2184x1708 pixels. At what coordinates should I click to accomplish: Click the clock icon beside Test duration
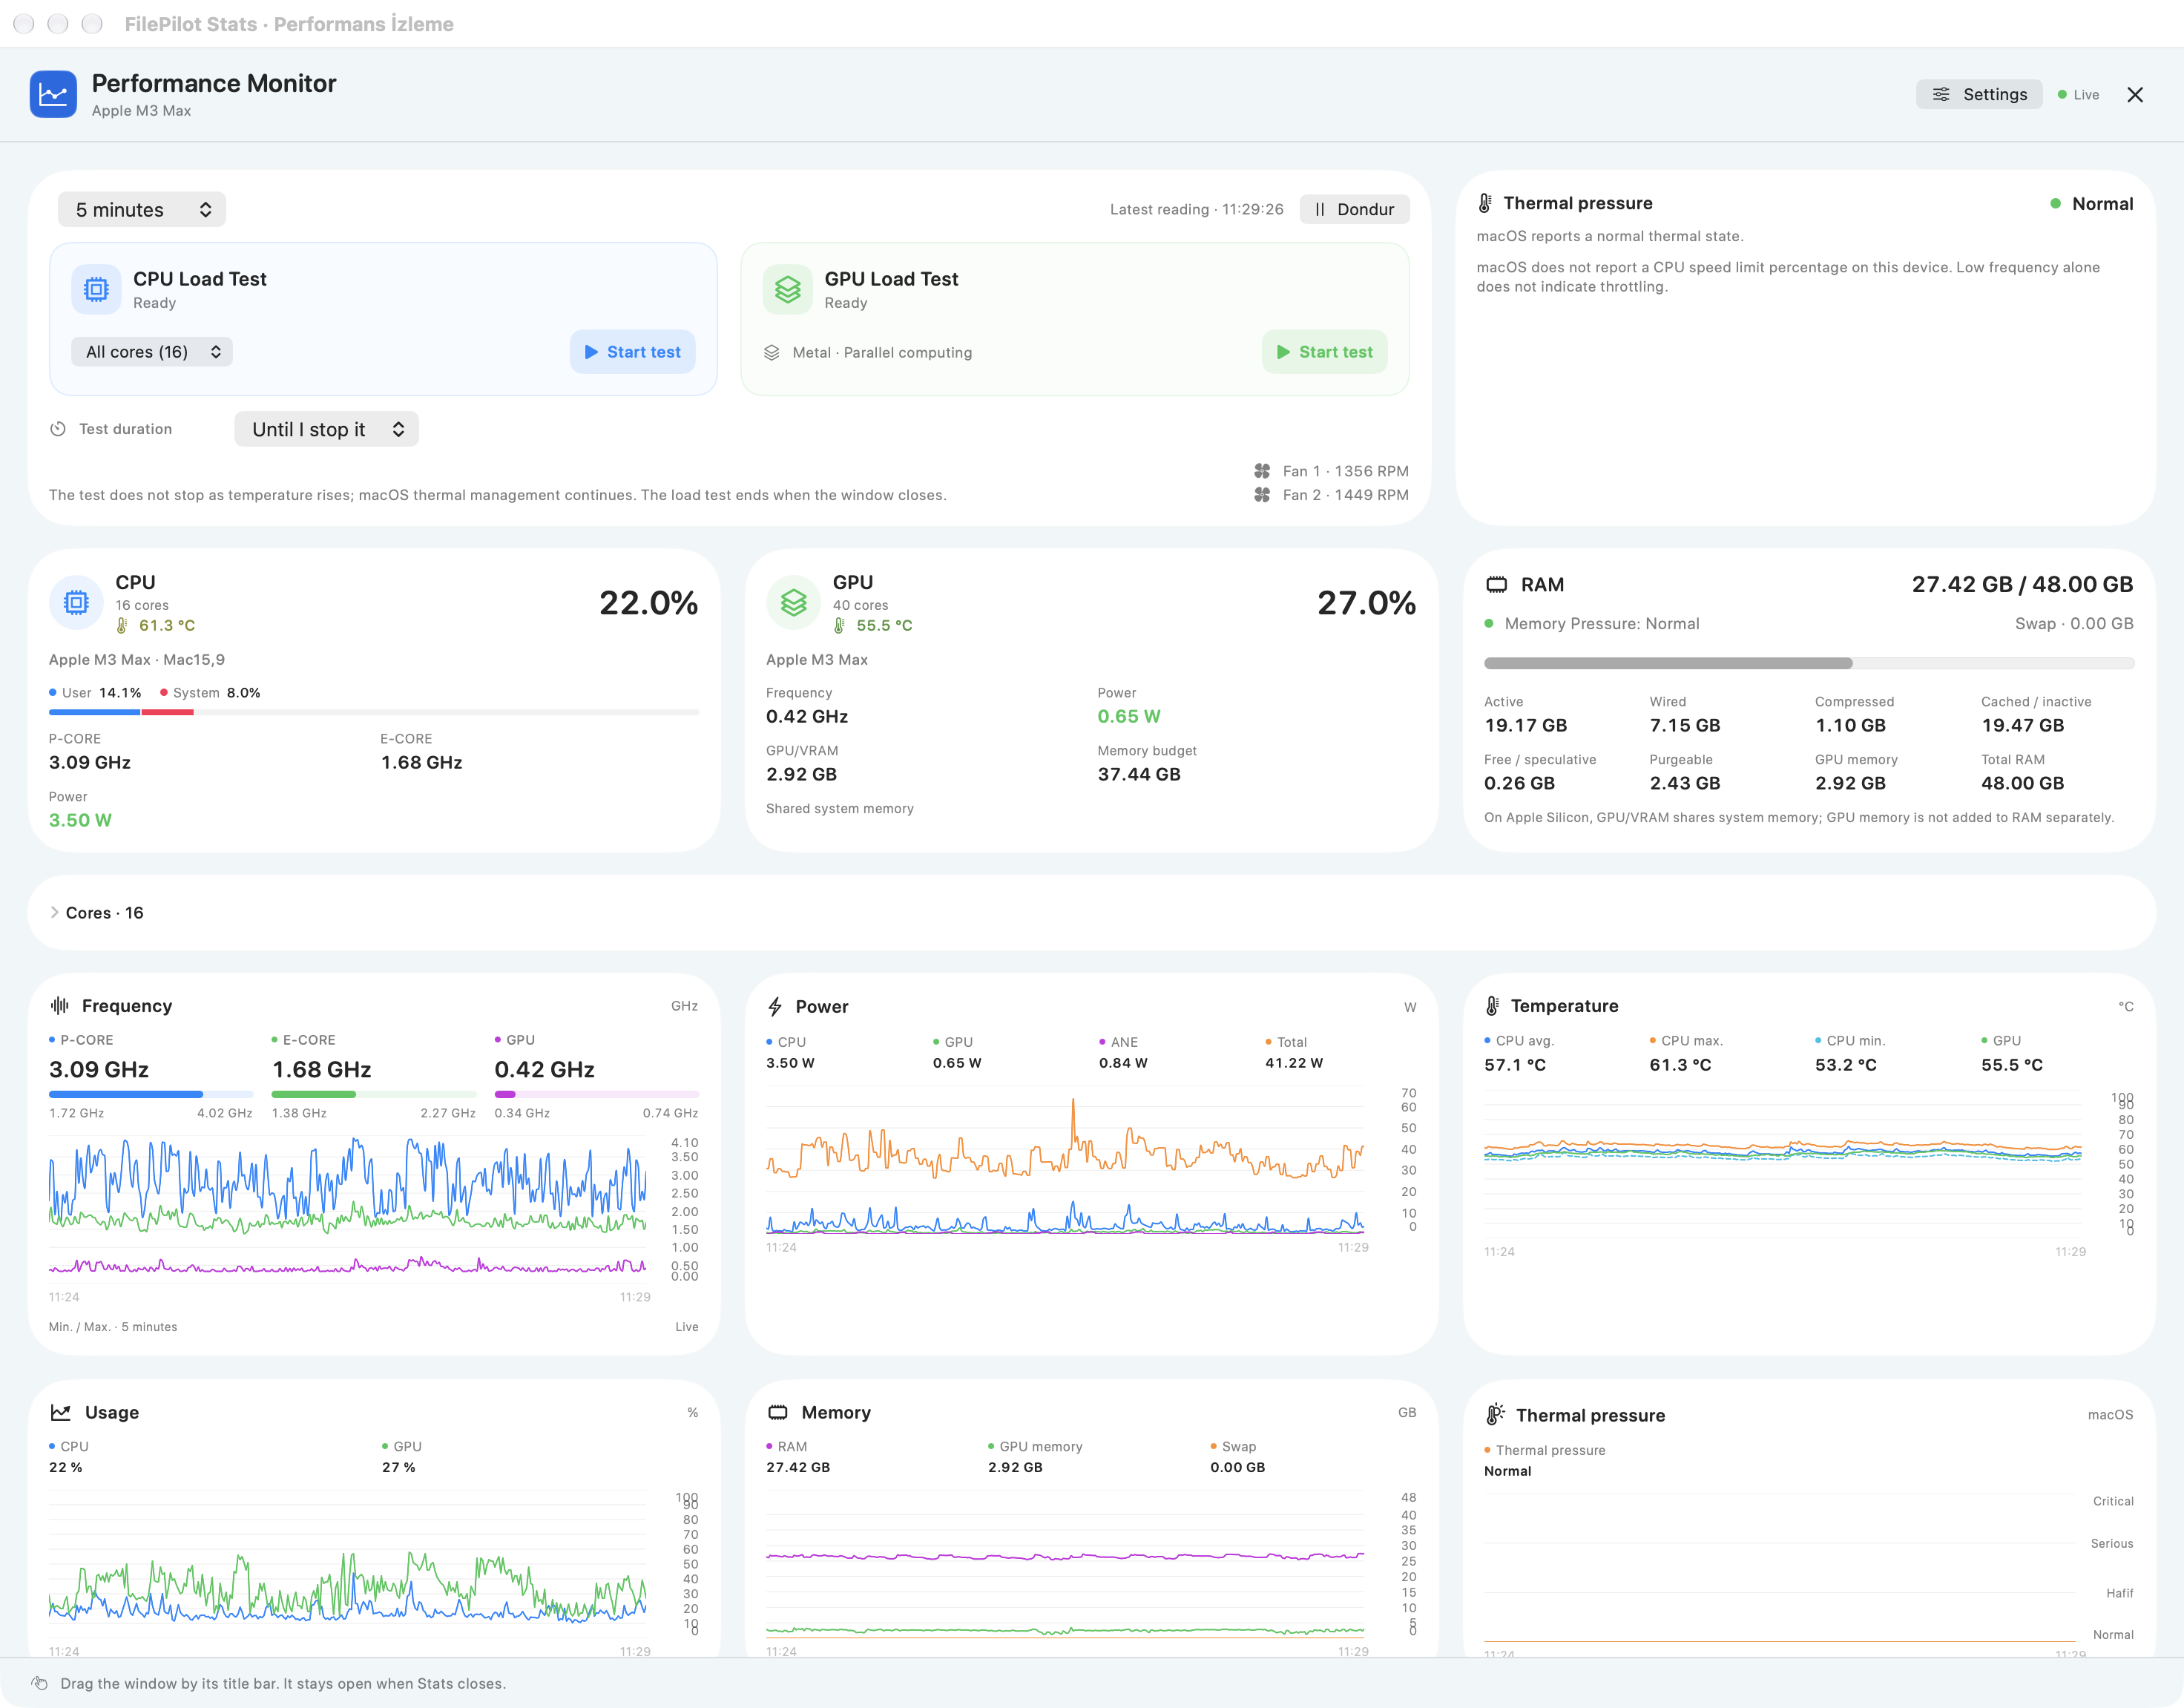click(x=58, y=429)
